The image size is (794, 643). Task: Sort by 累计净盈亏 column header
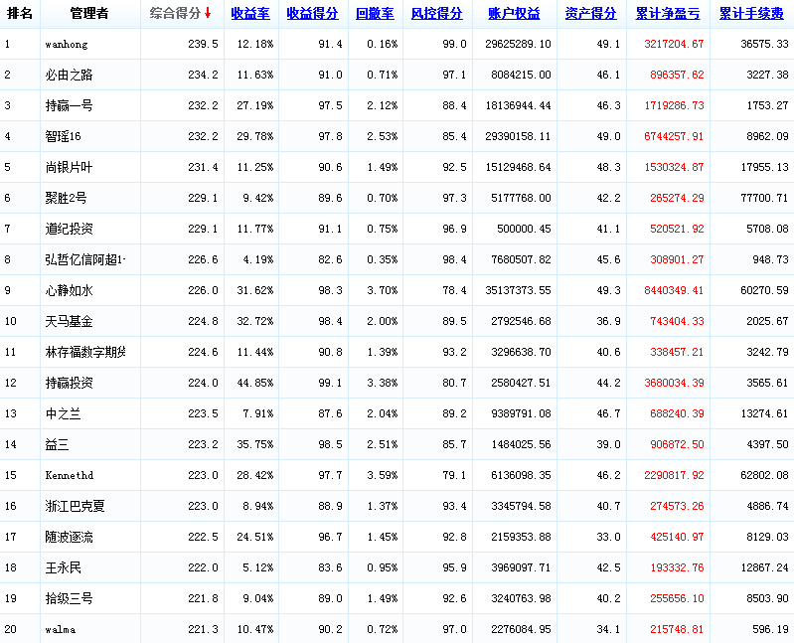click(x=668, y=14)
